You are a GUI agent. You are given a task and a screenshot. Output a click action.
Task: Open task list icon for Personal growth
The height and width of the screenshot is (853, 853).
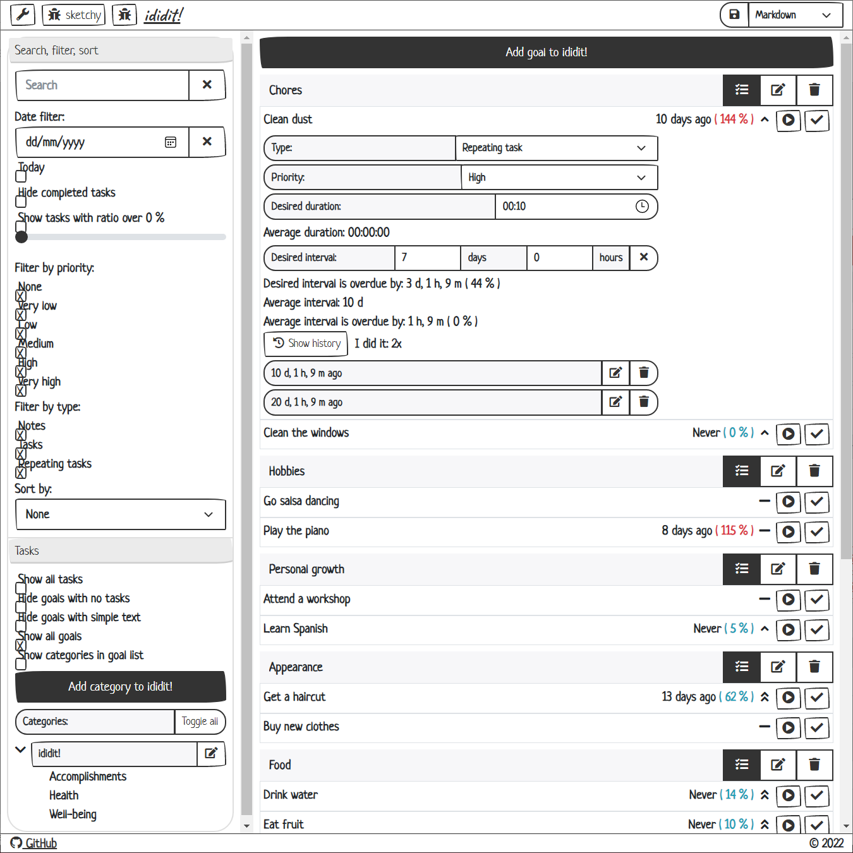tap(742, 569)
